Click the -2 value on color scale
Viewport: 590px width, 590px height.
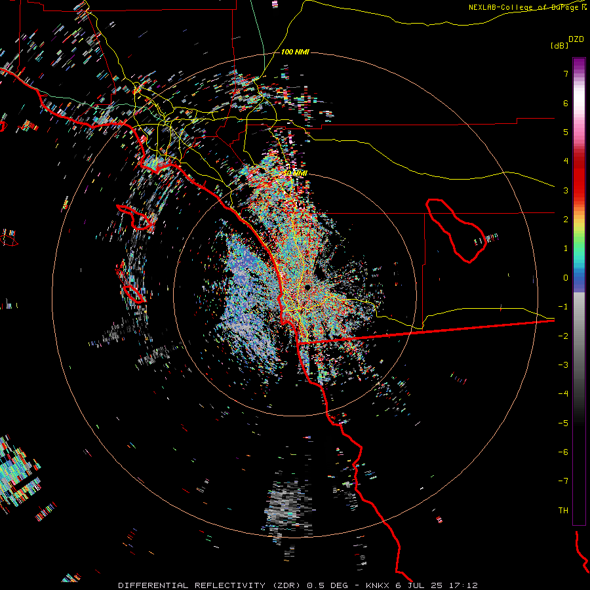pos(563,336)
